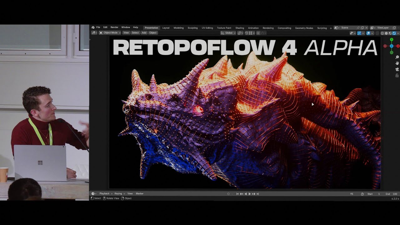The height and width of the screenshot is (225, 400).
Task: Open the pivot point dropdown
Action: click(240, 33)
